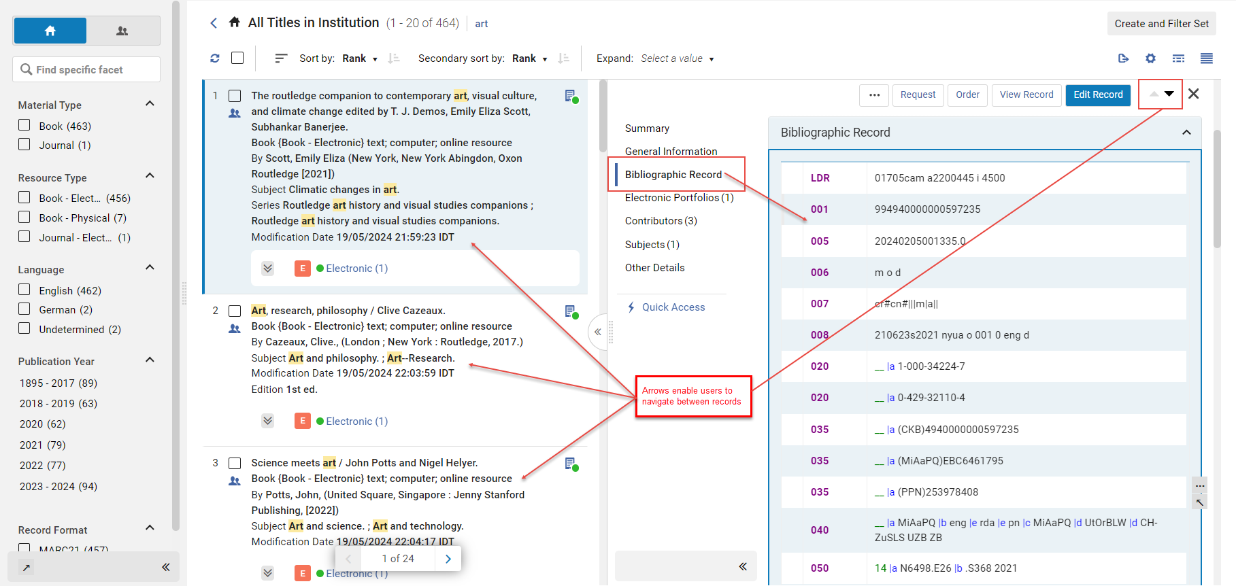
Task: Check the Undetermined (2) language facet
Action: (x=24, y=328)
